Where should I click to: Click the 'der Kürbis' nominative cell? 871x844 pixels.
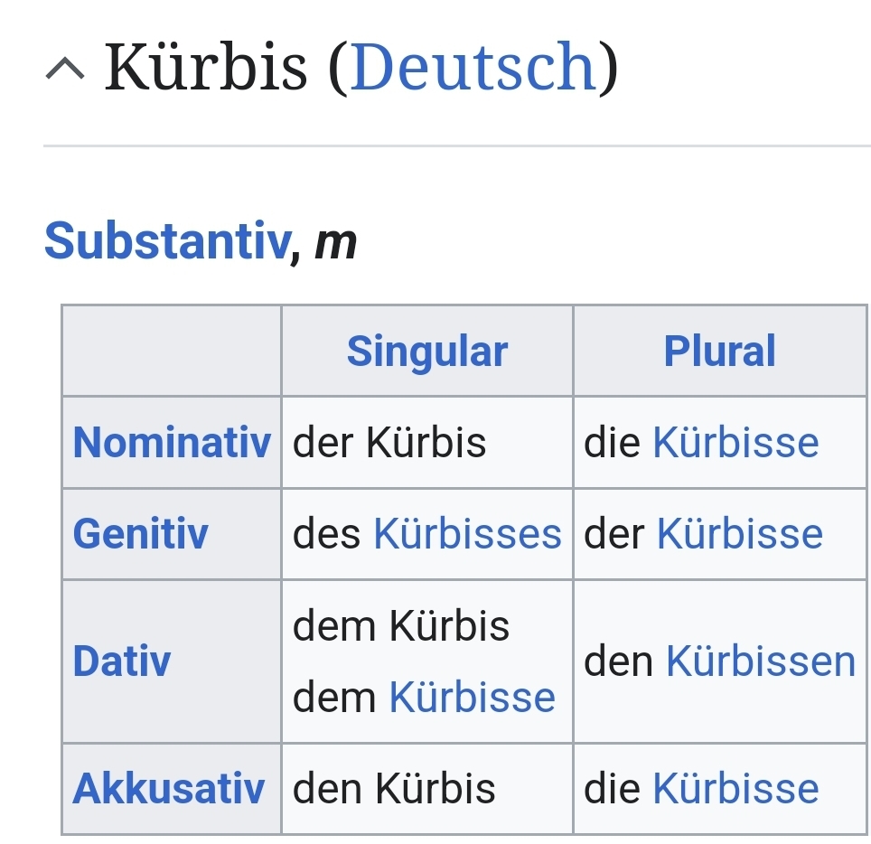[389, 443]
